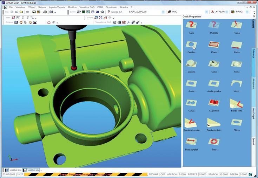Open the MAC dropdown arrow
The height and width of the screenshot is (178, 258).
pyautogui.click(x=206, y=12)
